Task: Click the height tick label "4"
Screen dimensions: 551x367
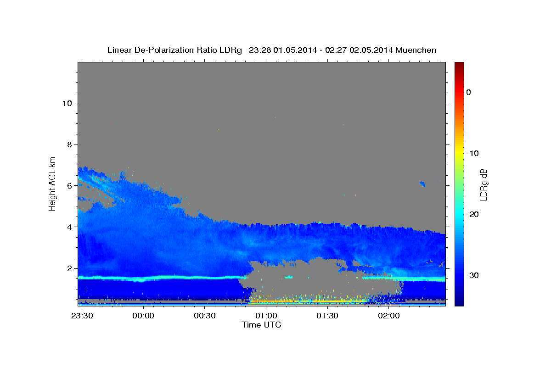Action: click(x=68, y=227)
